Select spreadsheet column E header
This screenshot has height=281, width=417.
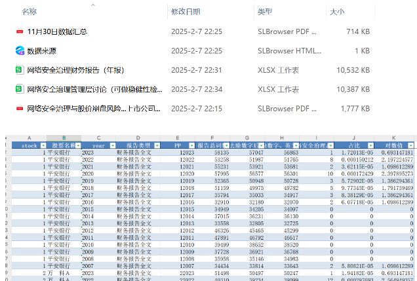click(178, 138)
